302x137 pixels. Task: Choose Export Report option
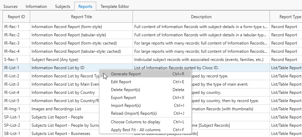(123, 98)
